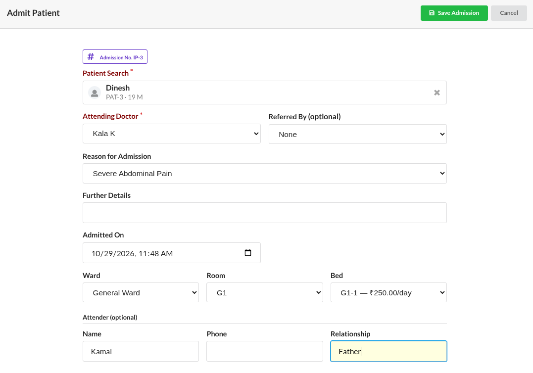Click the patient avatar icon beside Dinesh
Screen dimensions: 533x373
click(95, 93)
